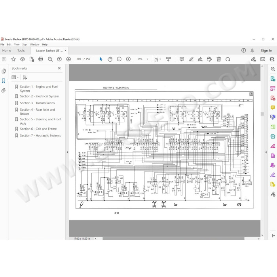Screen dimensions: 277x277
Task: Add bookmark star icon in toolbar
Action: (13, 59)
